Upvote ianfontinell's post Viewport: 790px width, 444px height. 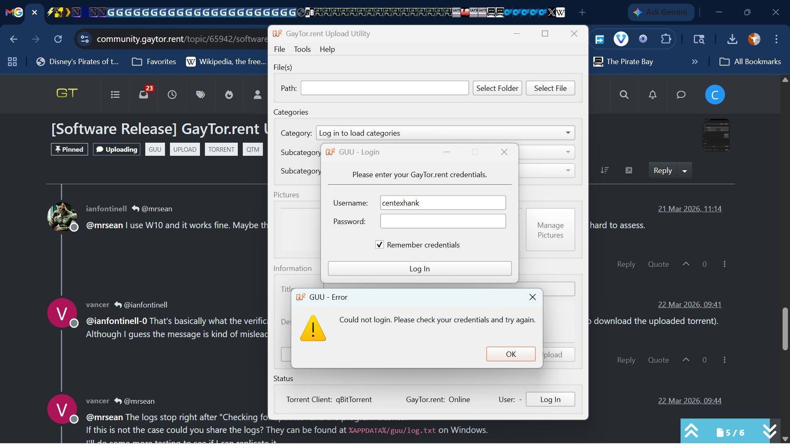pyautogui.click(x=686, y=264)
